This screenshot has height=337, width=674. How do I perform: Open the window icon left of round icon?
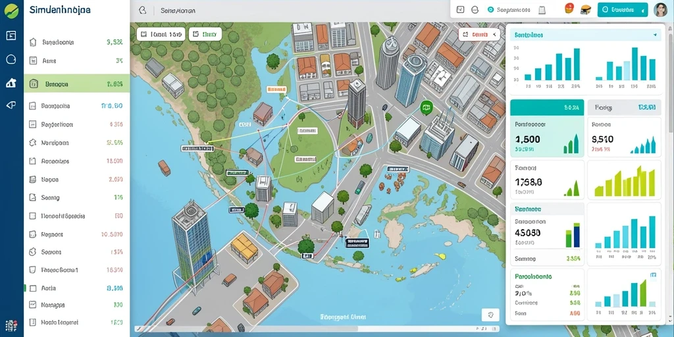click(x=460, y=9)
